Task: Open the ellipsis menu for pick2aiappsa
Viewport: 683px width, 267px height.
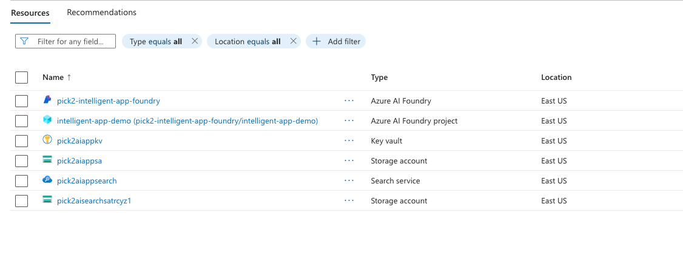Action: coord(349,161)
